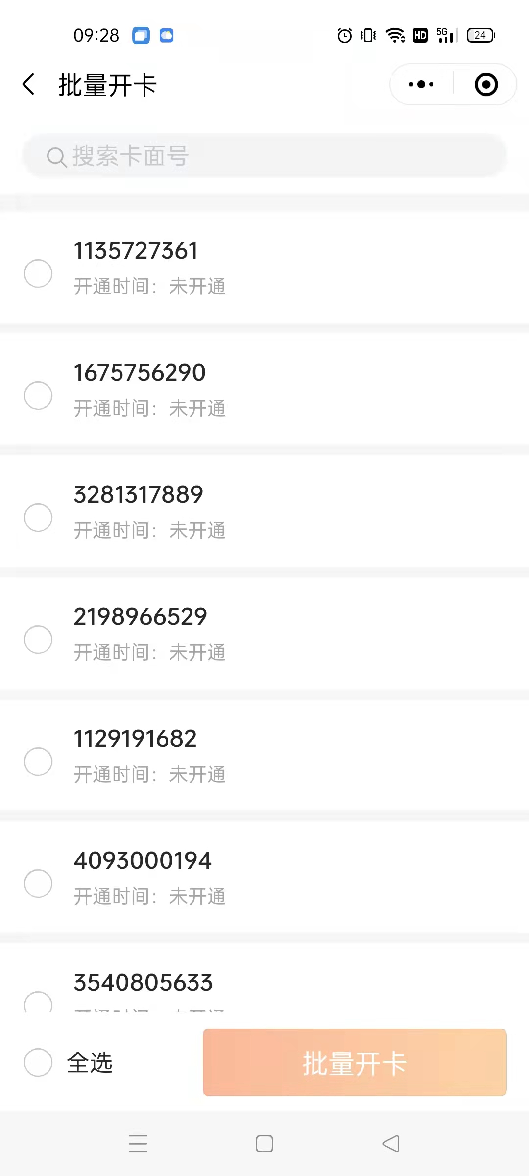Screen dimensions: 529x1176
Task: Tap the mini program close target icon
Action: point(486,84)
